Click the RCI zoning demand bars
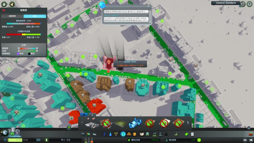The width and height of the screenshot is (254, 143). [x=89, y=140]
